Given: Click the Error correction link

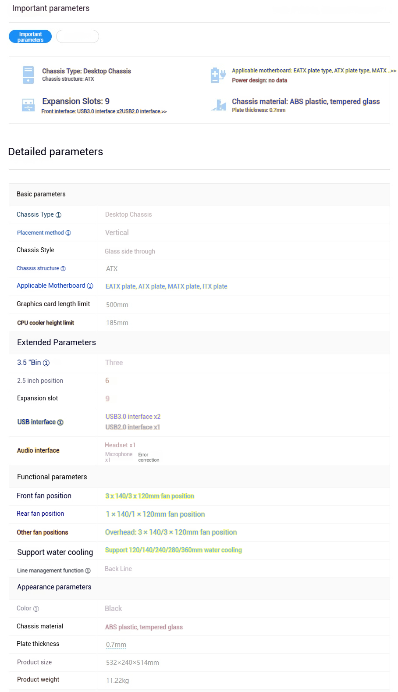Looking at the screenshot, I should click(149, 457).
